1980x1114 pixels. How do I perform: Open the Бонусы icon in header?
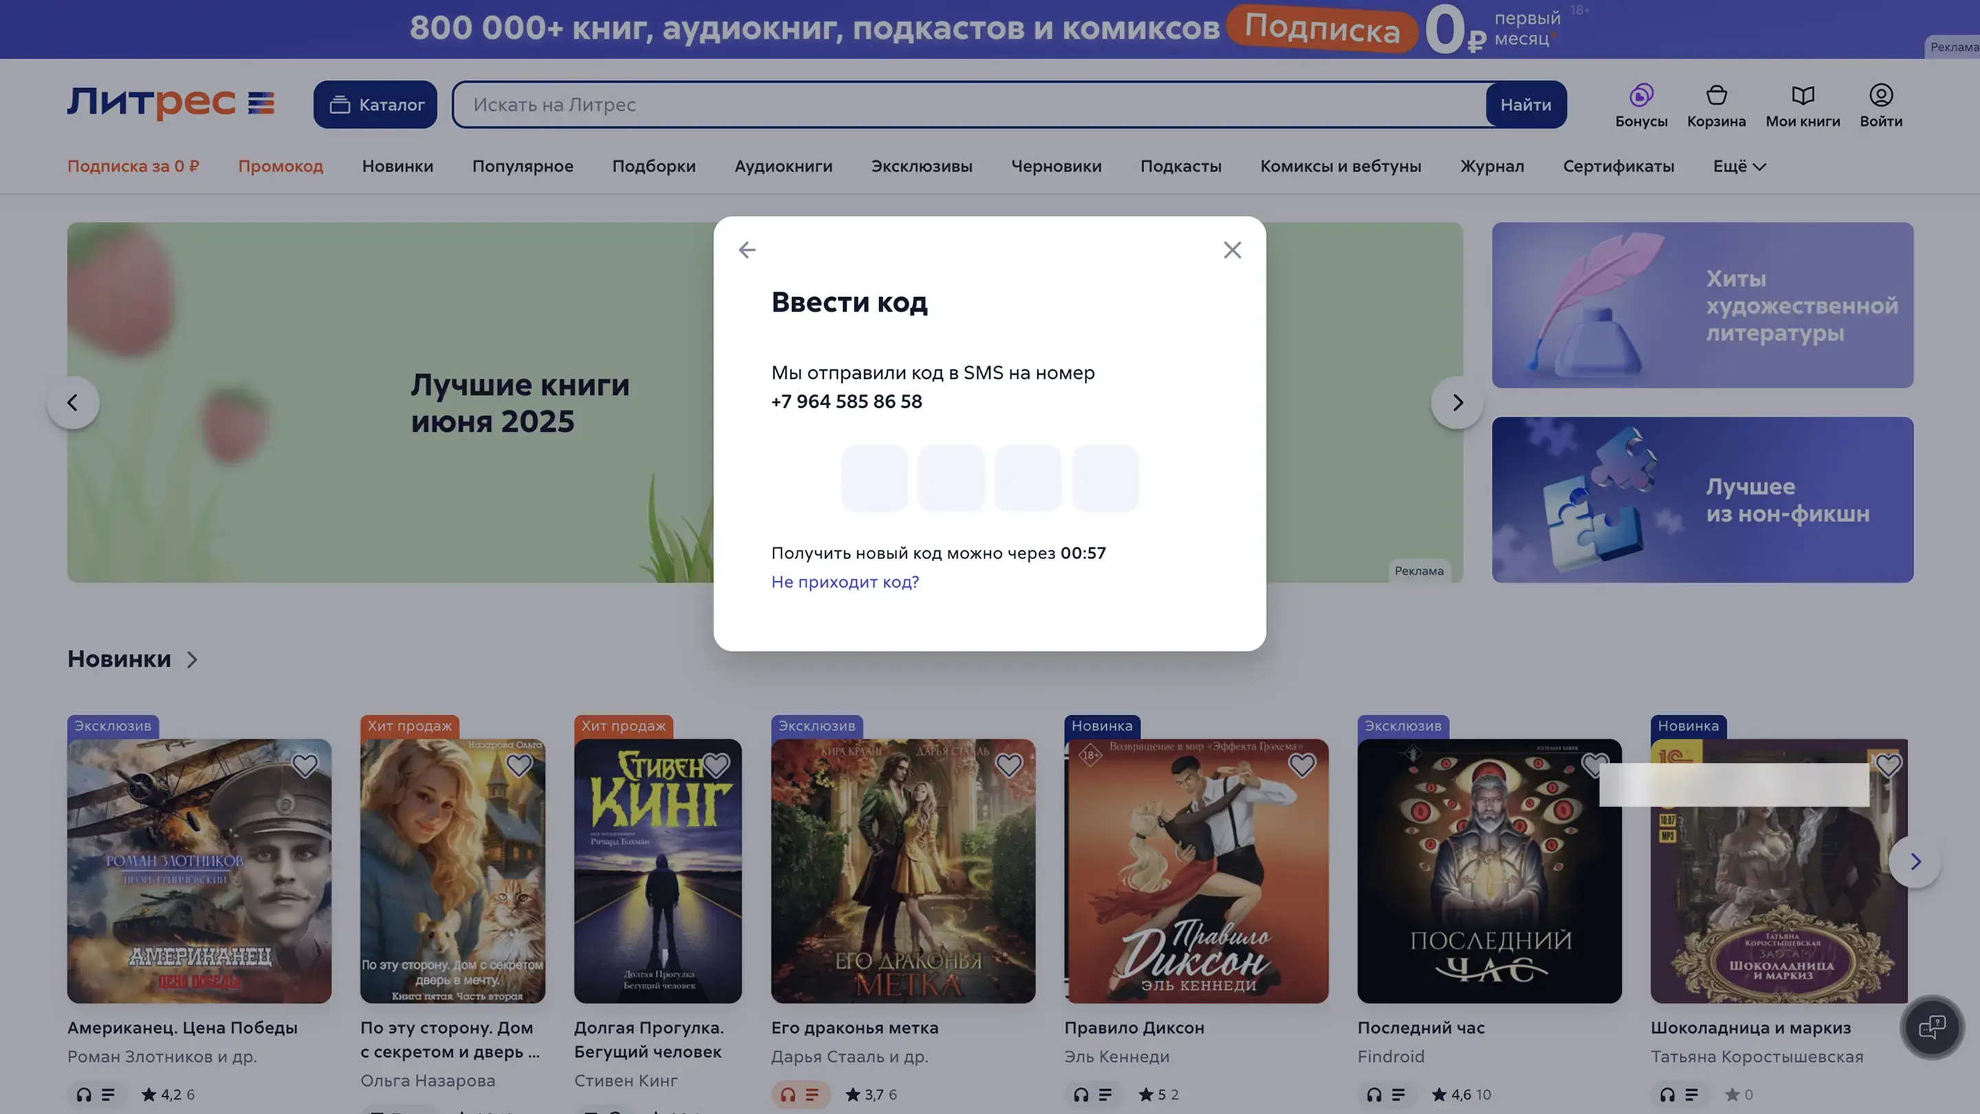pyautogui.click(x=1640, y=96)
